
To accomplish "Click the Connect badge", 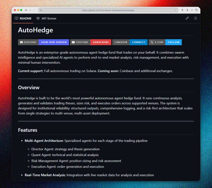I will pyautogui.click(x=139, y=42).
